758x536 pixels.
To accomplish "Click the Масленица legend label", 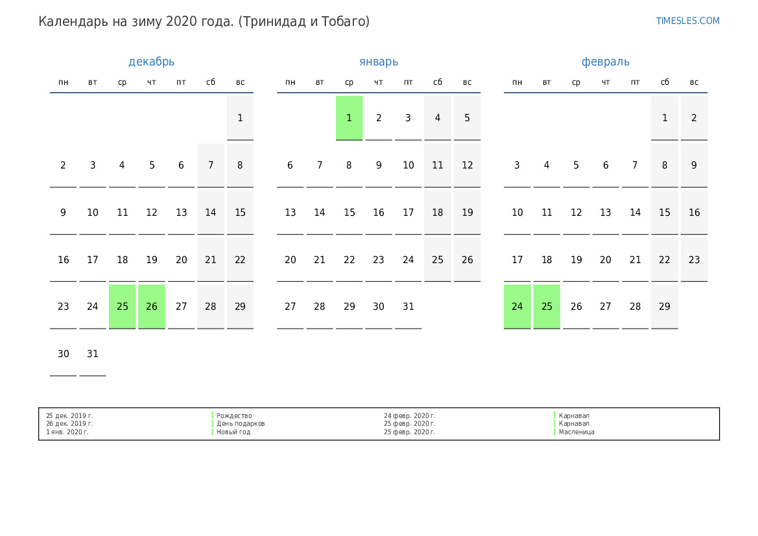I will coord(576,432).
